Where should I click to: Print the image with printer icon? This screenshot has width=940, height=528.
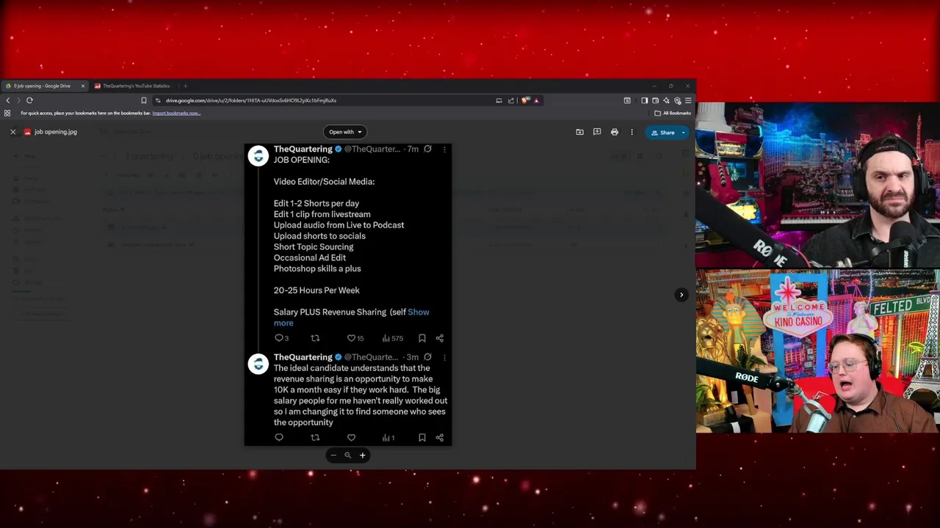point(615,132)
